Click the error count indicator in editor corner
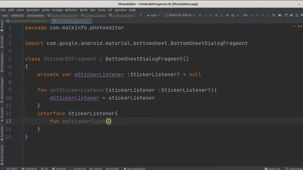Image resolution: width=303 pixels, height=170 pixels. (x=294, y=26)
